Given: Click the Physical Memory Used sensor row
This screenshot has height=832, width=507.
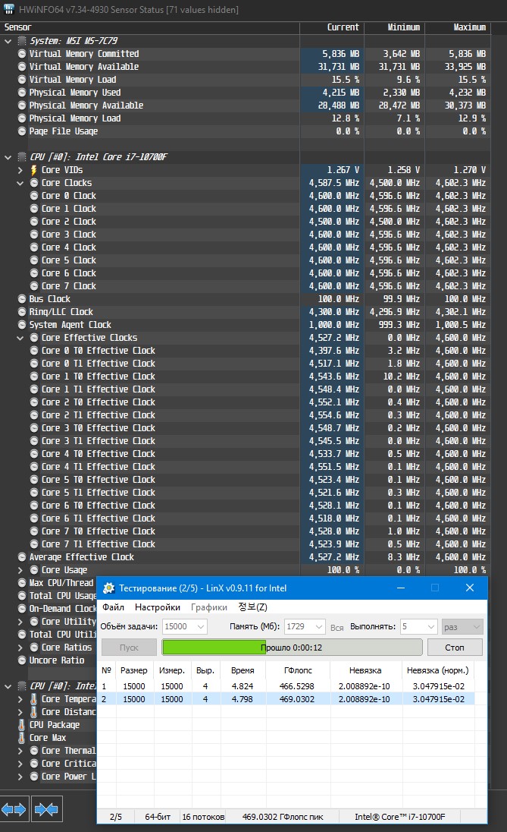Looking at the screenshot, I should coord(246,93).
